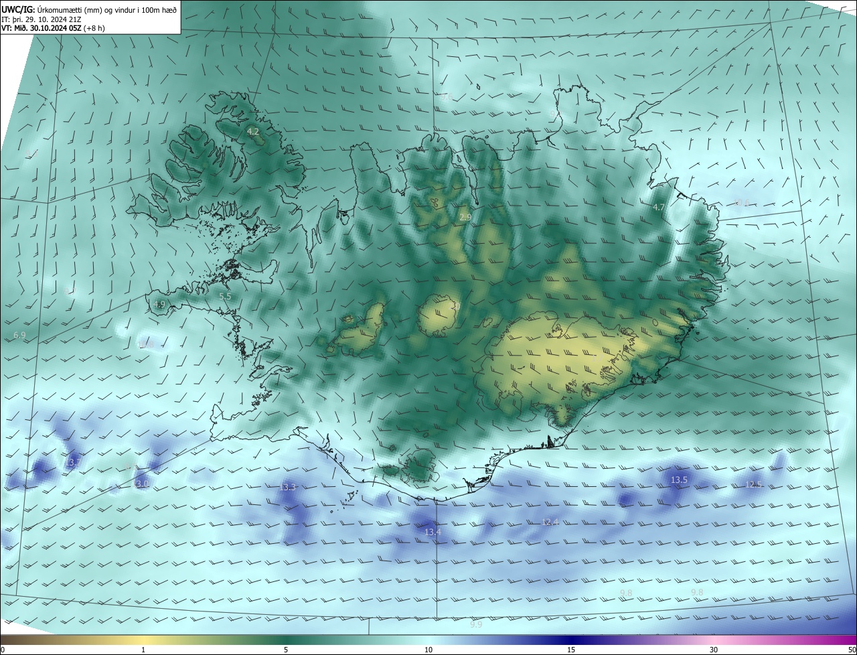Screen dimensions: 857x655
Task: Click the 6.9 value label on the map
Action: (x=19, y=335)
